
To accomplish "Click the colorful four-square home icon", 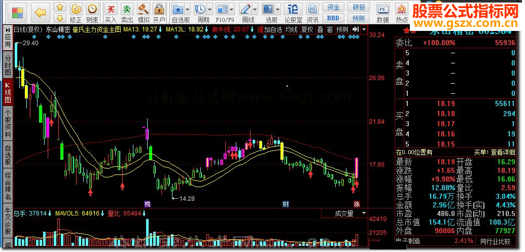I will coord(17,13).
